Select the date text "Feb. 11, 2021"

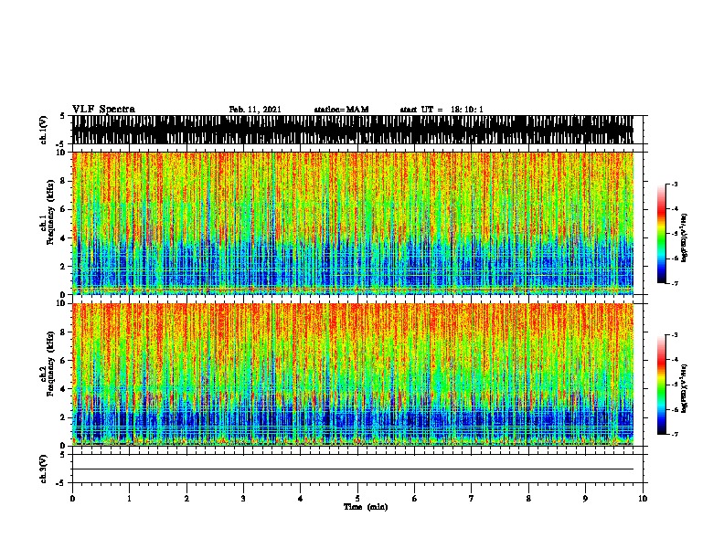[x=255, y=110]
